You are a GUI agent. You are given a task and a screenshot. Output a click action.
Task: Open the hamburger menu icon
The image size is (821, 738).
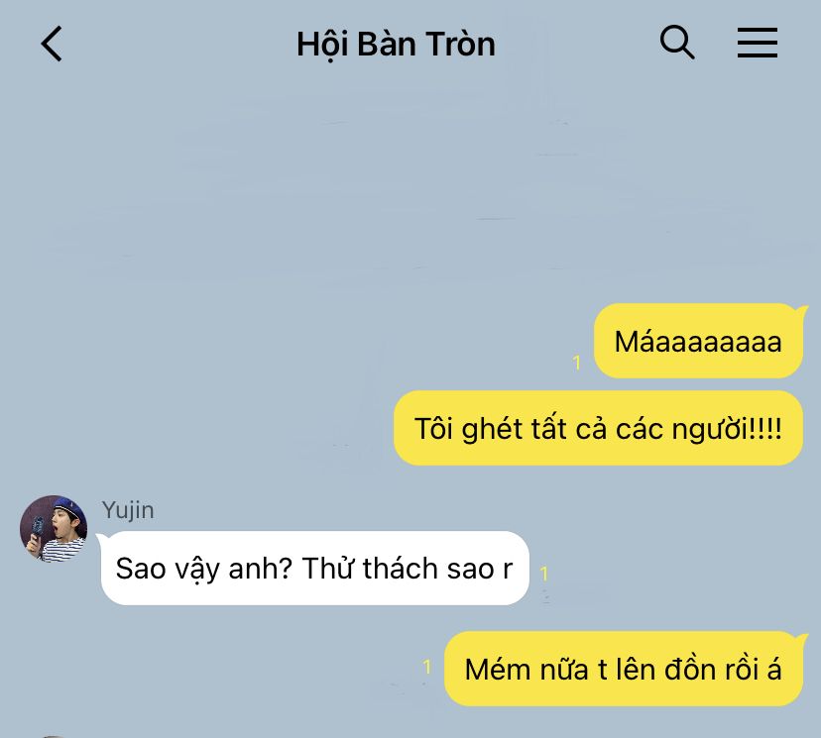click(758, 43)
